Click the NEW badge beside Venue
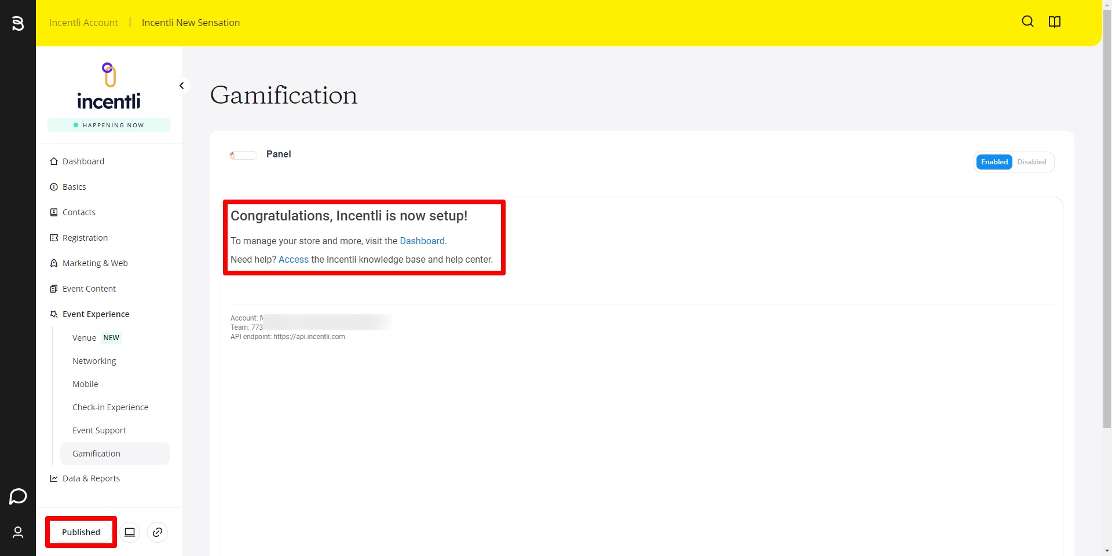The width and height of the screenshot is (1112, 556). click(111, 338)
